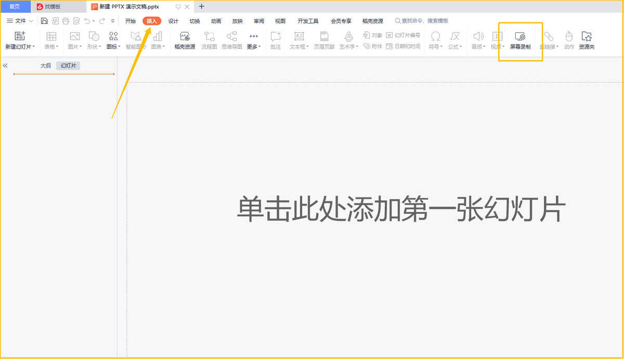Switch to Outline (大纲) view
Viewport: 624px width, 359px height.
tap(46, 66)
